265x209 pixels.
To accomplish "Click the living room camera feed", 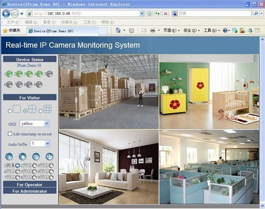I will (109, 167).
